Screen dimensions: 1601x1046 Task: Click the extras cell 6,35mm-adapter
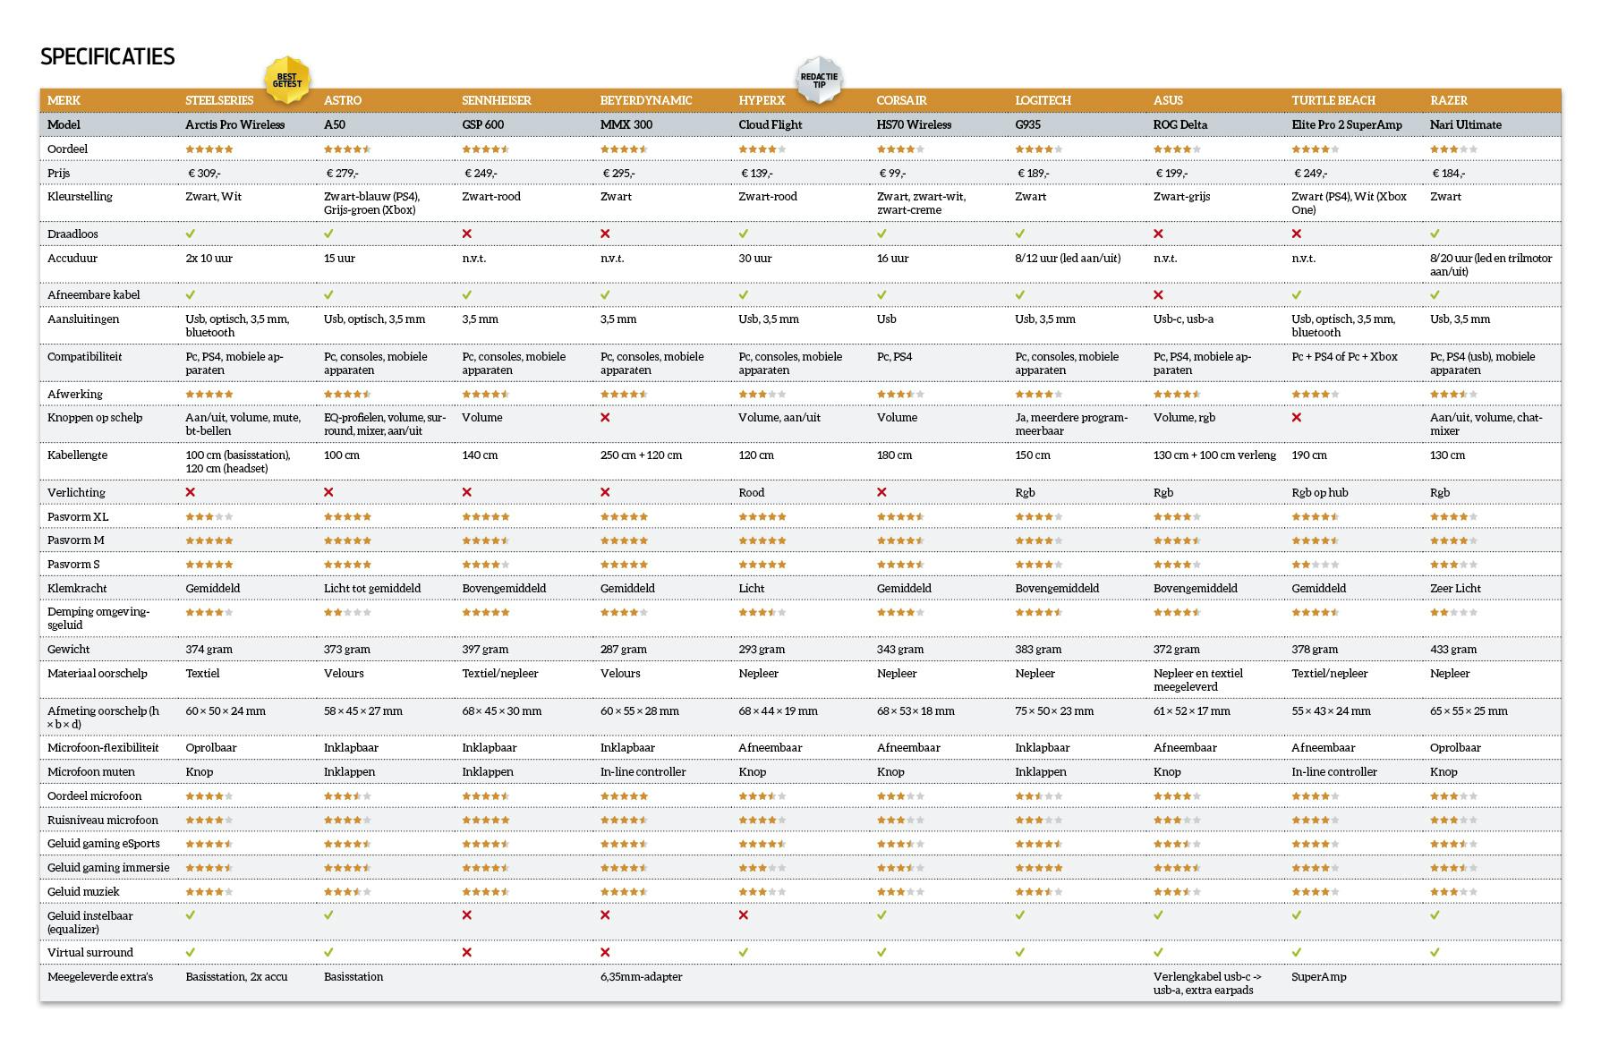click(641, 976)
